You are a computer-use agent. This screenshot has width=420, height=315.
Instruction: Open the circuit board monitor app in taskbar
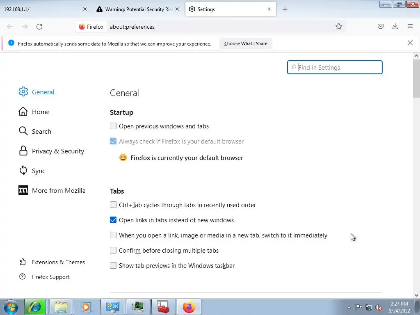[x=138, y=307]
